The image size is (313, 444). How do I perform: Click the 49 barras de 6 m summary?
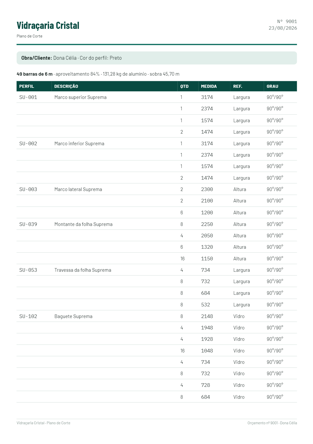coord(98,74)
